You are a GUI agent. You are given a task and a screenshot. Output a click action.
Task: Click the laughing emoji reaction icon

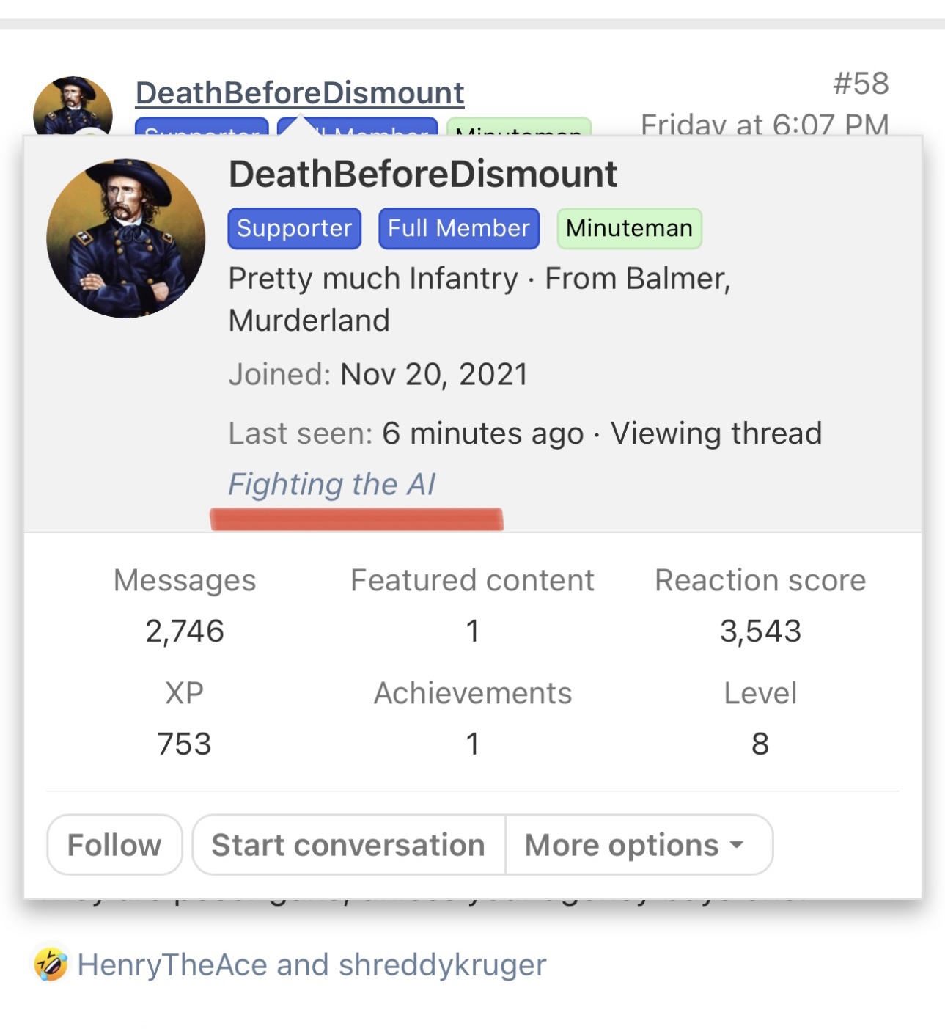51,964
